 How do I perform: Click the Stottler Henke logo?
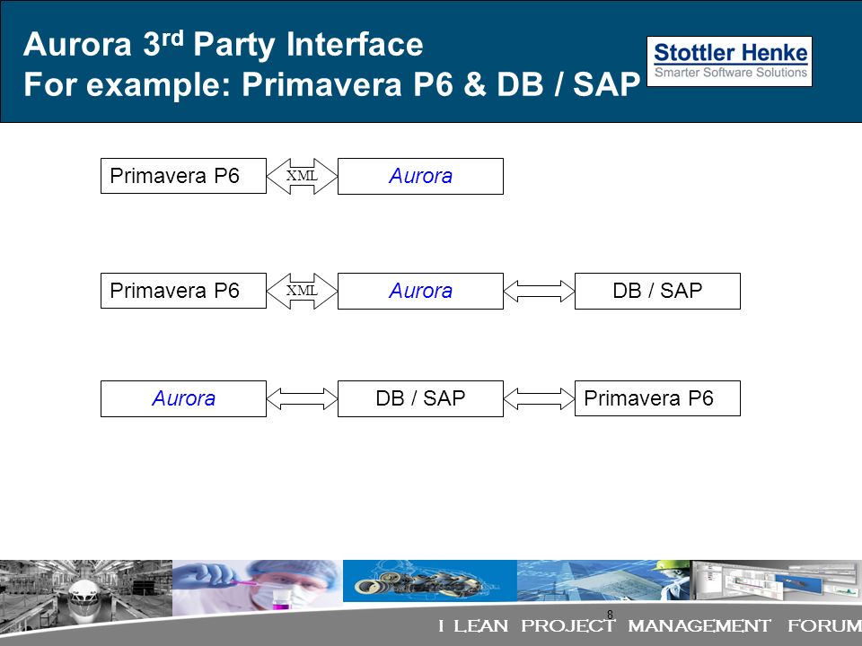(x=729, y=61)
